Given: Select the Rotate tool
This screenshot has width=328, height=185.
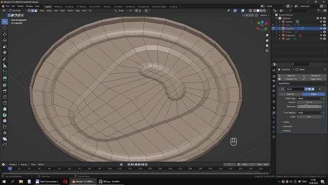Looking at the screenshot, I should 5,40.
